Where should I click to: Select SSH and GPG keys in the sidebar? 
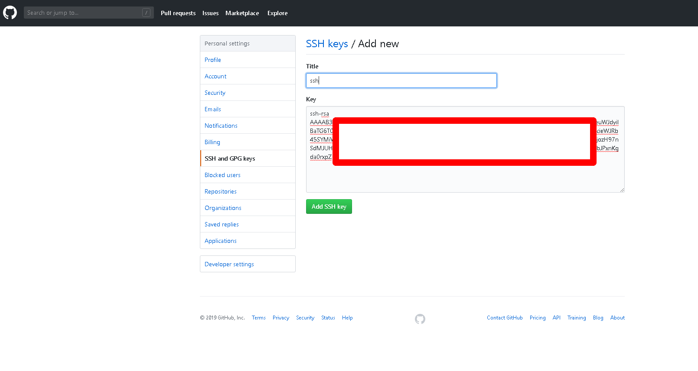pyautogui.click(x=248, y=158)
